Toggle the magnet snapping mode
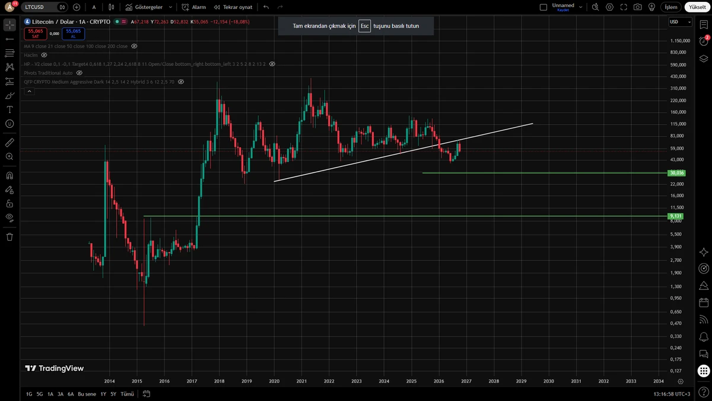This screenshot has height=401, width=712. [9, 175]
